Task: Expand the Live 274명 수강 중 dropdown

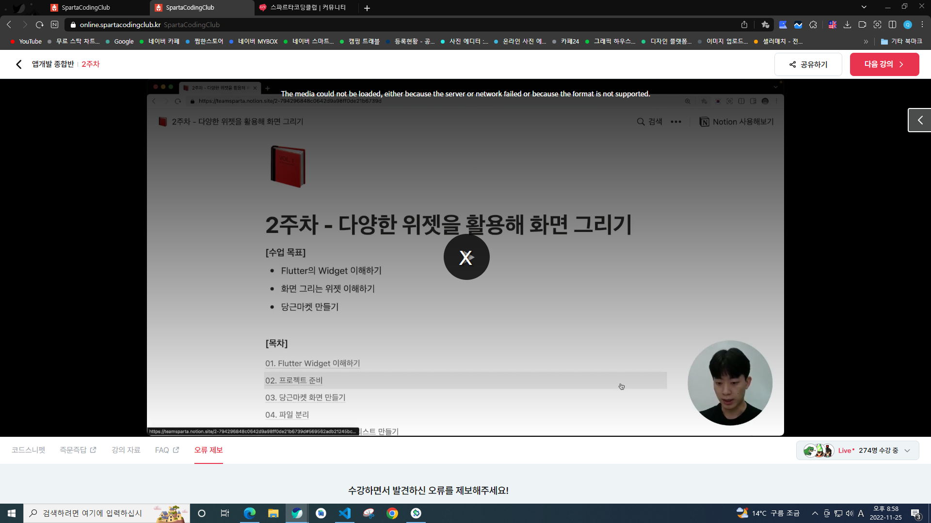Action: click(x=857, y=450)
